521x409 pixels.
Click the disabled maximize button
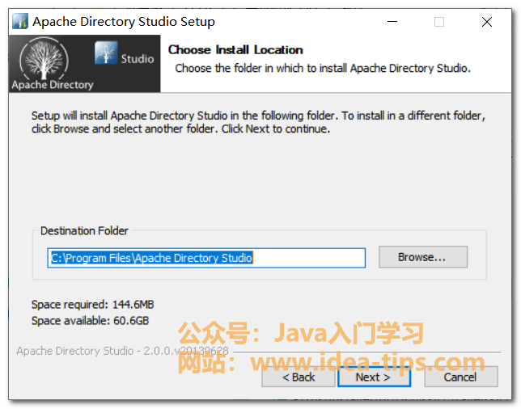pos(439,22)
